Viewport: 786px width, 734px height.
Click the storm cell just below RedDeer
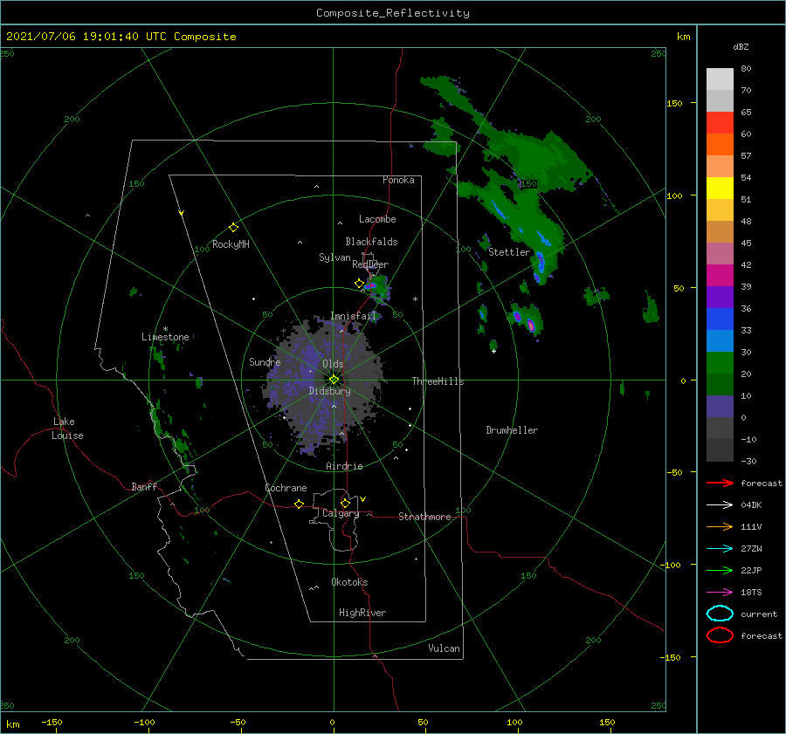point(377,287)
